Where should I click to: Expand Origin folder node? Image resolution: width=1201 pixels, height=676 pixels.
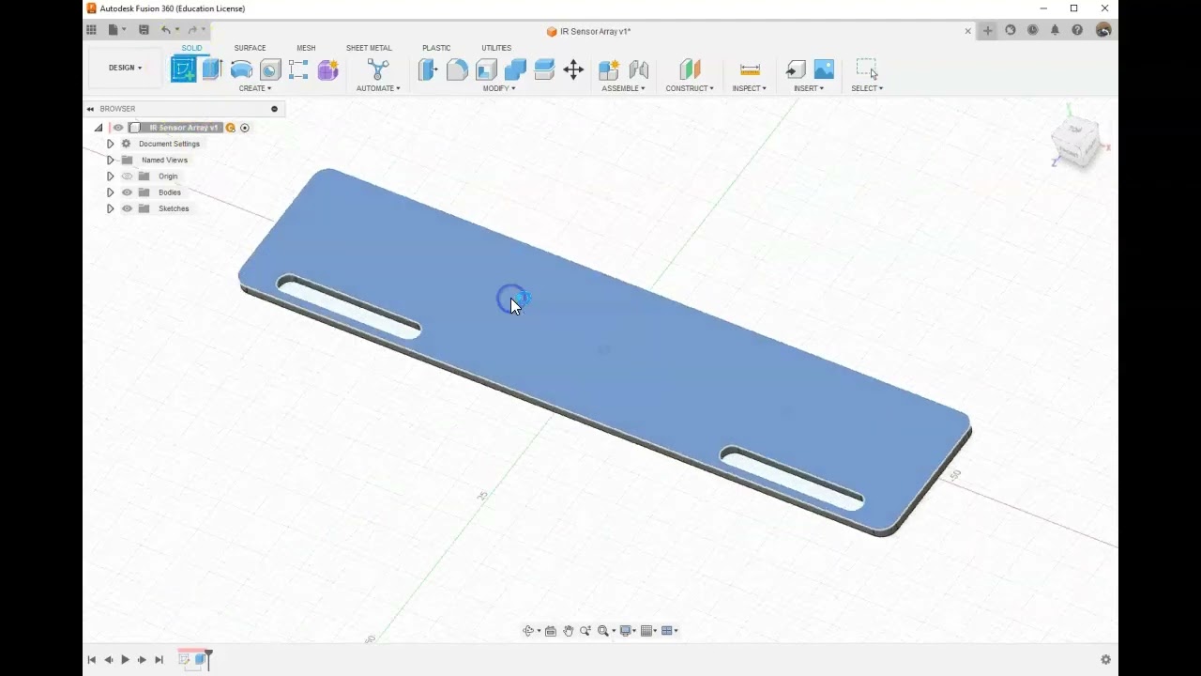pos(110,177)
